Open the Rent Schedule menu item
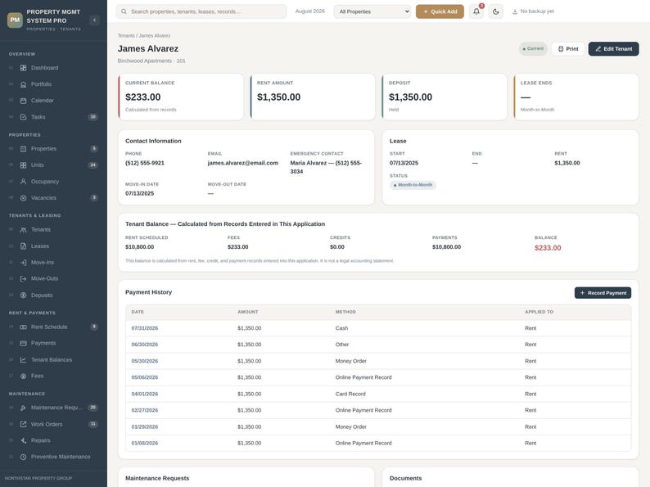 [53, 327]
